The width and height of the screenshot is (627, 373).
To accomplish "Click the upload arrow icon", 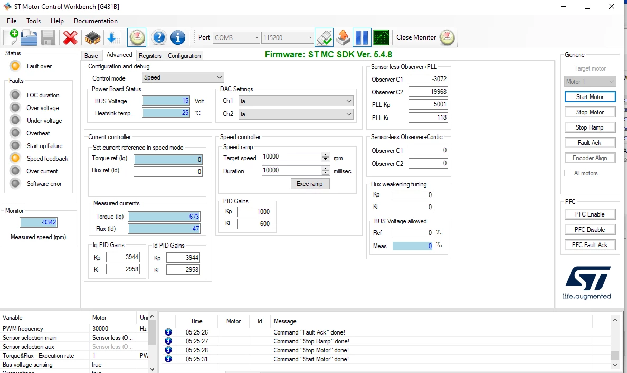I will (343, 37).
